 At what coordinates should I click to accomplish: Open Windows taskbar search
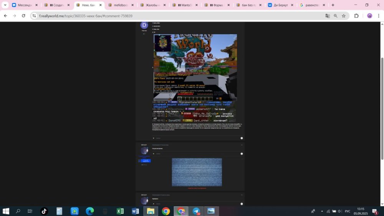pyautogui.click(x=18, y=211)
